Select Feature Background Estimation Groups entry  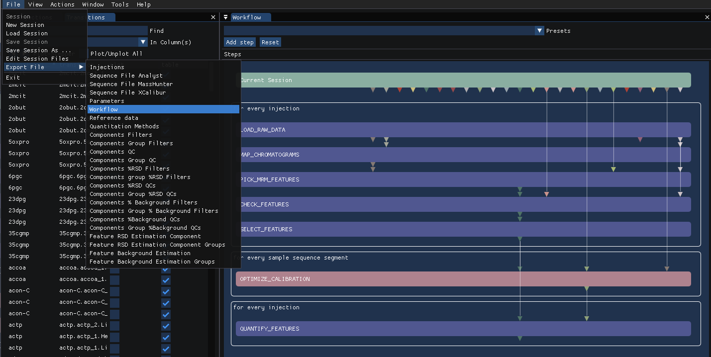[164, 262]
